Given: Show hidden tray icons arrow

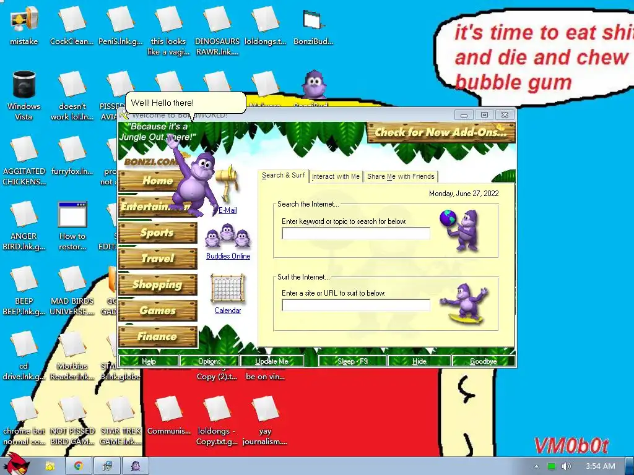Looking at the screenshot, I should (x=536, y=466).
